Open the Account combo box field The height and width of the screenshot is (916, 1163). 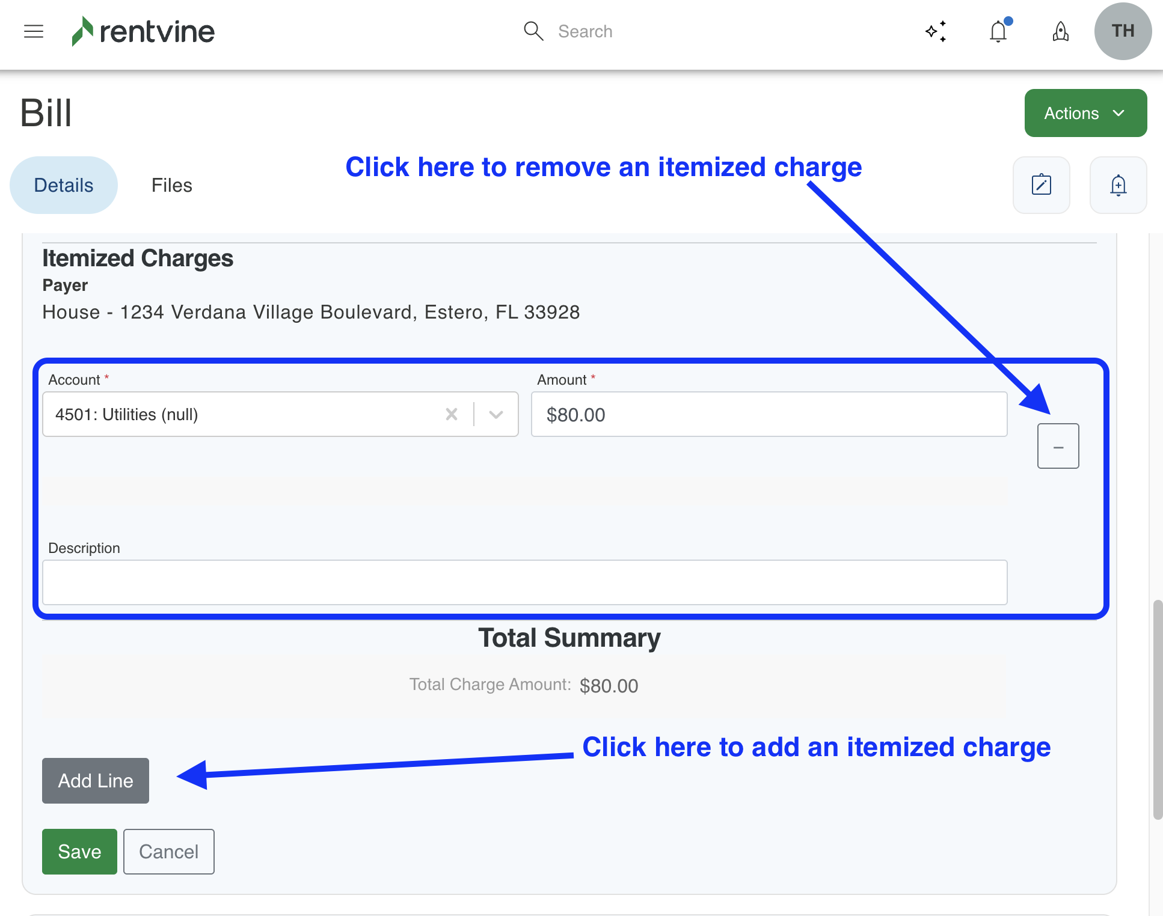pyautogui.click(x=241, y=414)
